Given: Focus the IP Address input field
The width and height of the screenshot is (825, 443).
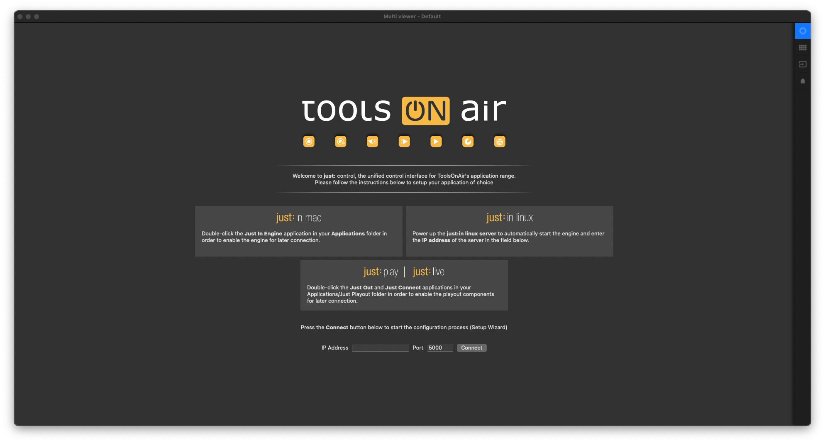Looking at the screenshot, I should (x=381, y=348).
